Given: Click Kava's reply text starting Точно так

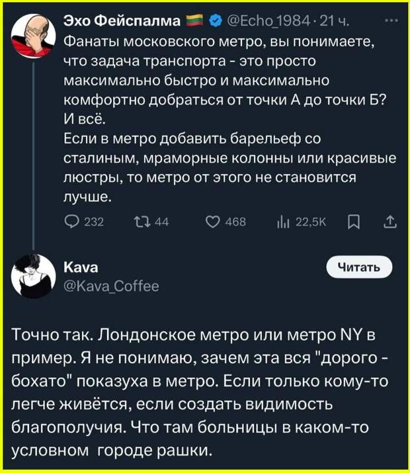Looking at the screenshot, I should pyautogui.click(x=200, y=392).
